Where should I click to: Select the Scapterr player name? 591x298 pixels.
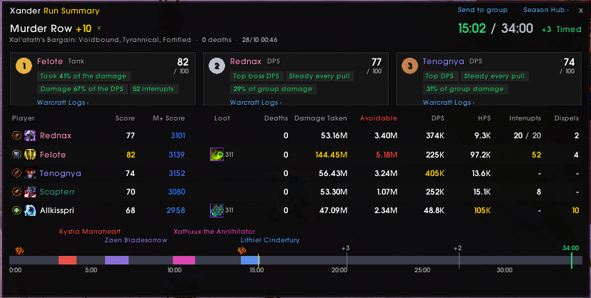(x=57, y=192)
